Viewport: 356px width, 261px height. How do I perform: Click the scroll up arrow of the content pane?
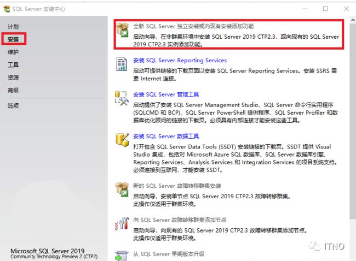[353, 20]
